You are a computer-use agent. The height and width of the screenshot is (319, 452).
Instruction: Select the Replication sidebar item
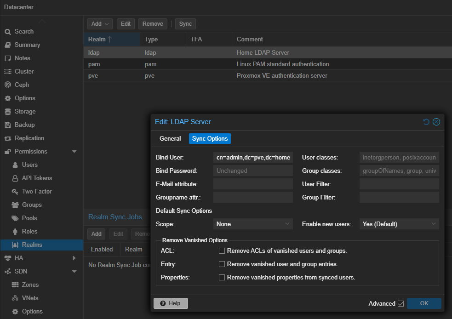(29, 138)
